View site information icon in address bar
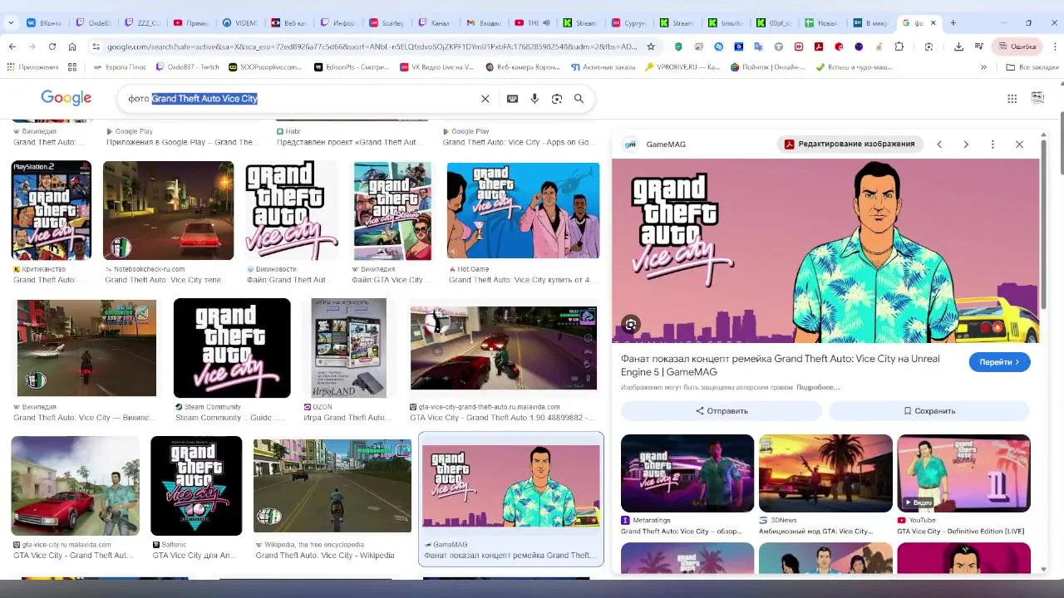 pos(96,47)
